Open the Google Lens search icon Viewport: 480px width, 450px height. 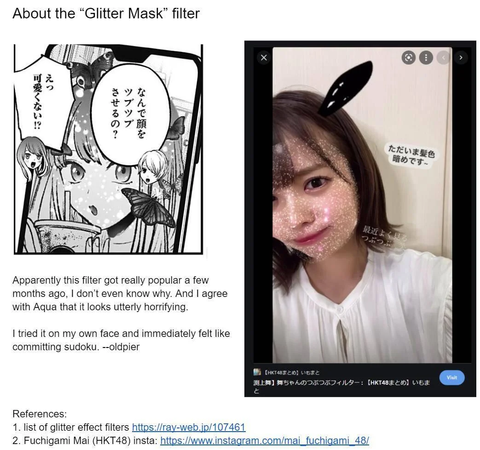pos(408,57)
